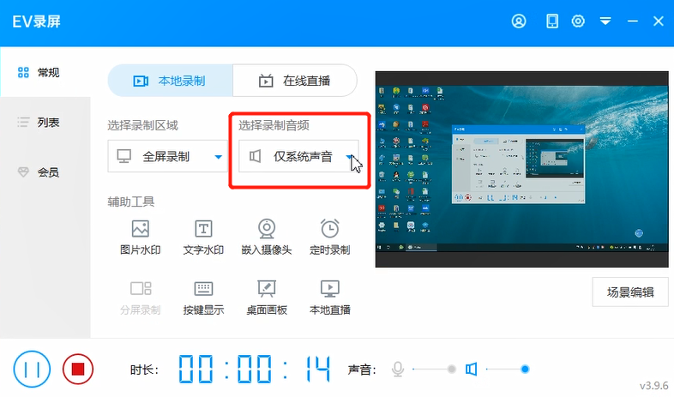This screenshot has height=397, width=674.
Task: Switch to 在线直播 mode
Action: (x=295, y=81)
